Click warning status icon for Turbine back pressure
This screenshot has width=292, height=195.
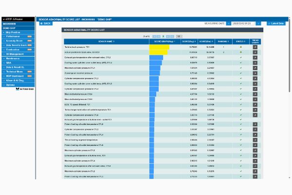click(240, 47)
